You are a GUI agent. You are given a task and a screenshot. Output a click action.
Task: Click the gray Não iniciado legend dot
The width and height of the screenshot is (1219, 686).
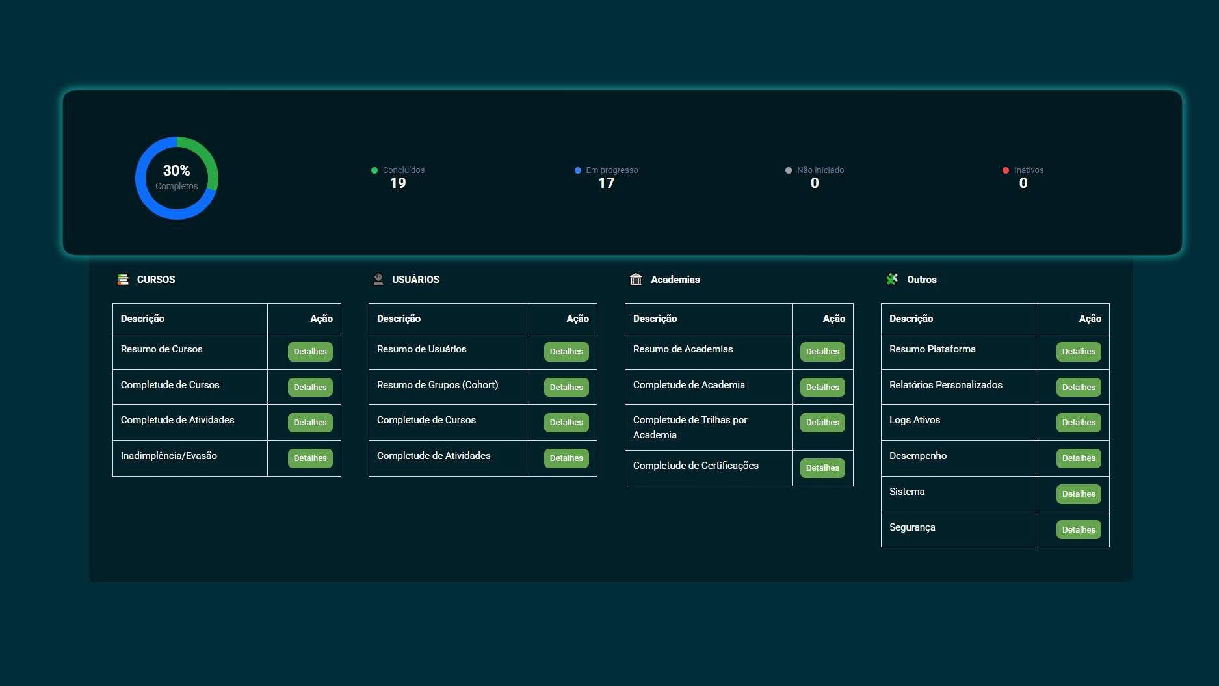tap(789, 170)
